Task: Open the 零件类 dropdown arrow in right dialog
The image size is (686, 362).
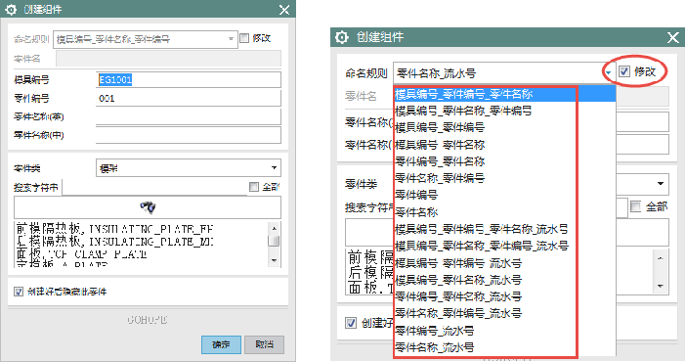Action: 661,183
